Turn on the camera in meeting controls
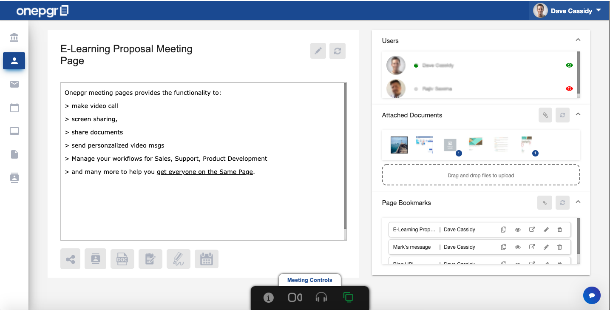Viewport: 610px width, 310px height. (295, 298)
